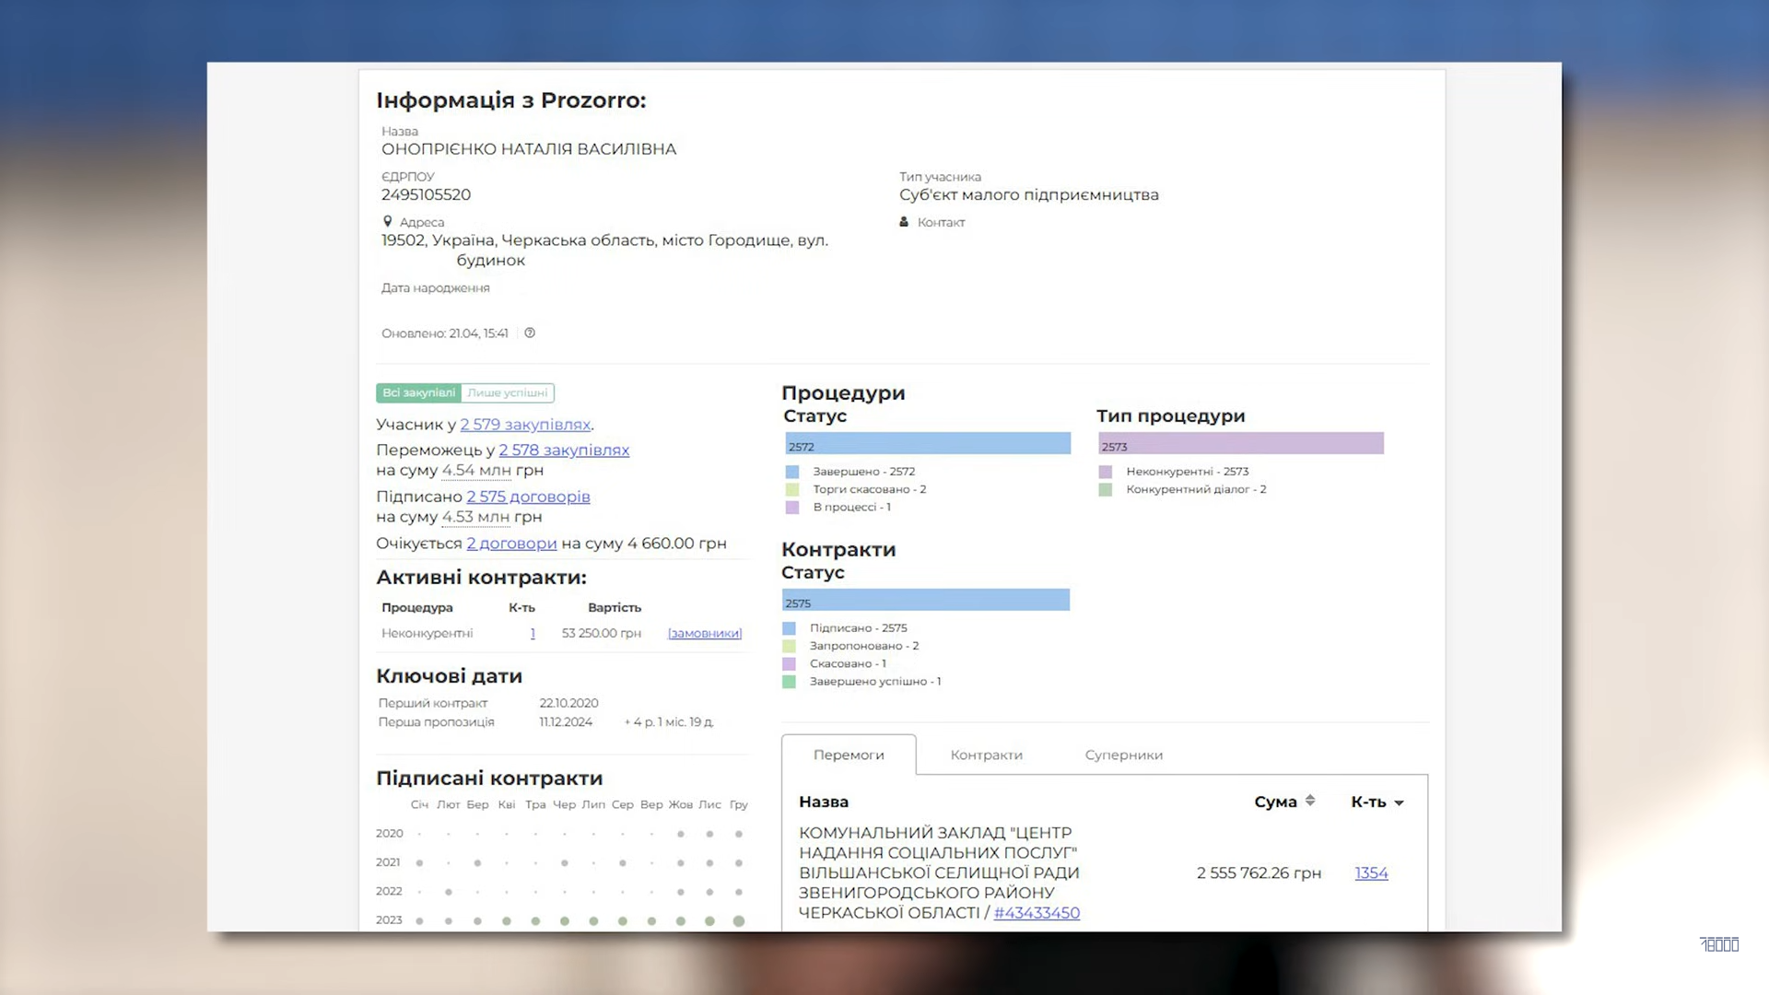Open the Суперники tab

click(x=1123, y=755)
